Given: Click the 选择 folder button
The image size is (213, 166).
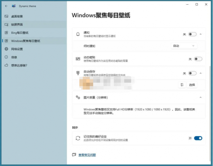Looking at the screenshot, I should [192, 85].
